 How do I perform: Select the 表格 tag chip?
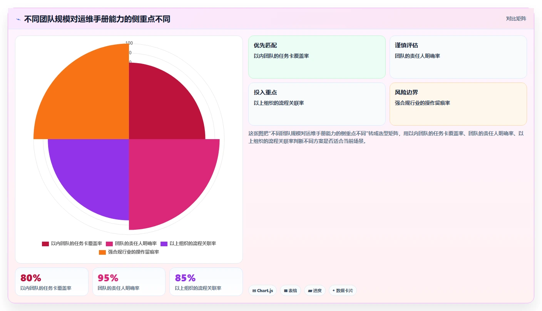(290, 291)
